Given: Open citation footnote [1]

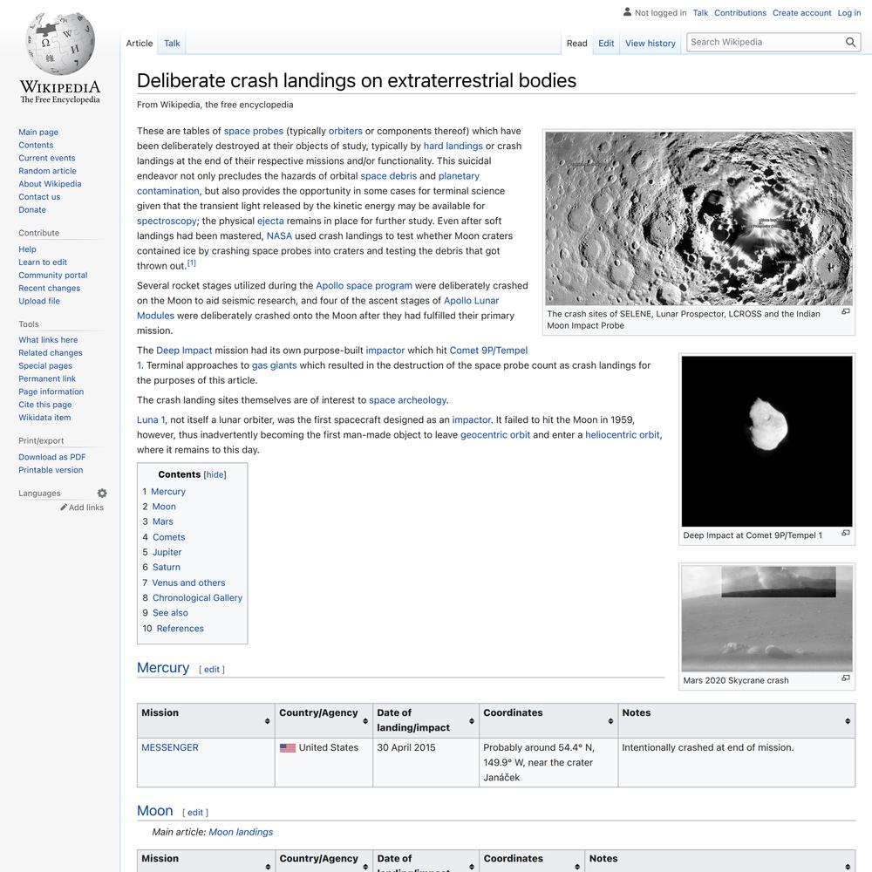Looking at the screenshot, I should coord(191,263).
